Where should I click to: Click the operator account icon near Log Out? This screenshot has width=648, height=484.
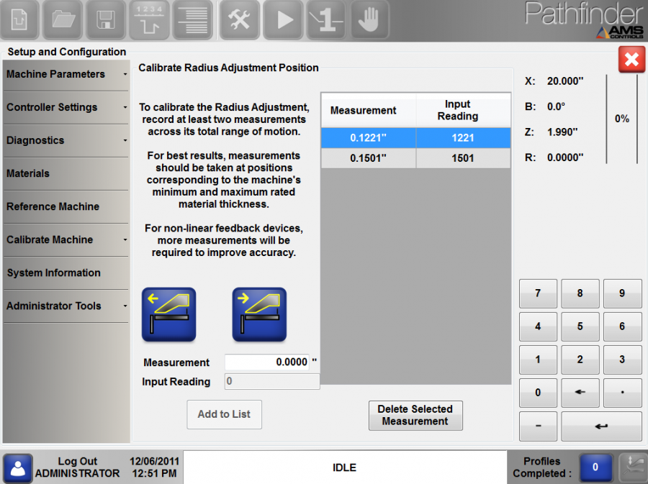point(17,467)
